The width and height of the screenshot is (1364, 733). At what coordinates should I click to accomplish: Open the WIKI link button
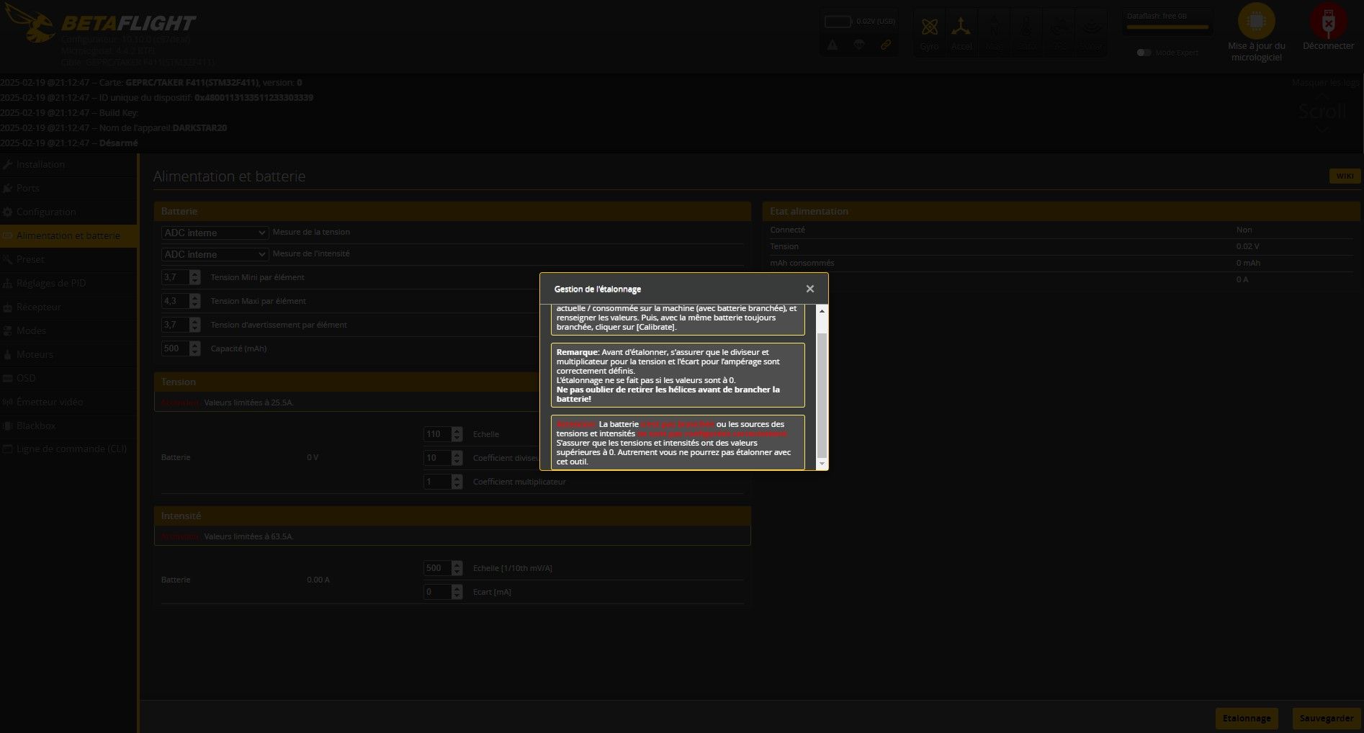[x=1344, y=176]
